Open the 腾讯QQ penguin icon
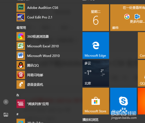Viewport: 145px width, 123px height. click(x=21, y=65)
